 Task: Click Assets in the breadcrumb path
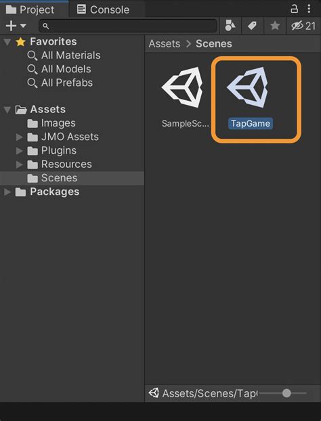[x=165, y=43]
